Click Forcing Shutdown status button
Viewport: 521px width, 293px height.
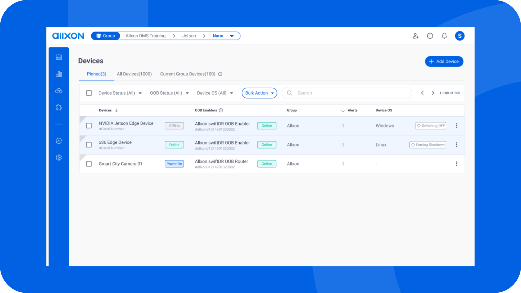pos(428,145)
